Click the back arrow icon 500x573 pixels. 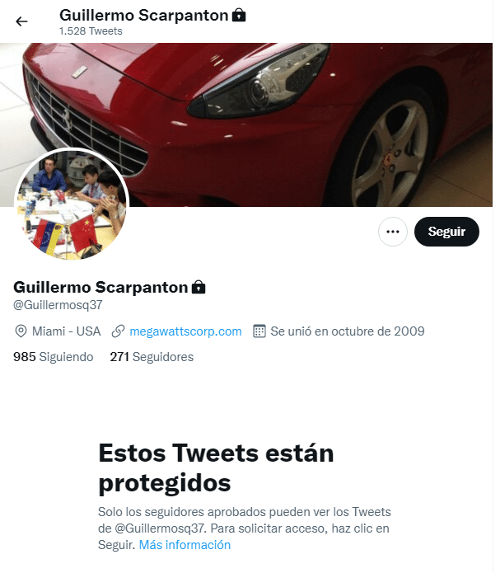tap(21, 21)
